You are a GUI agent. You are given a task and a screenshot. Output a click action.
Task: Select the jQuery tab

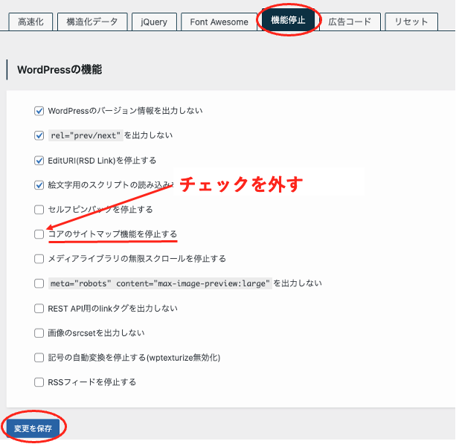coord(154,22)
